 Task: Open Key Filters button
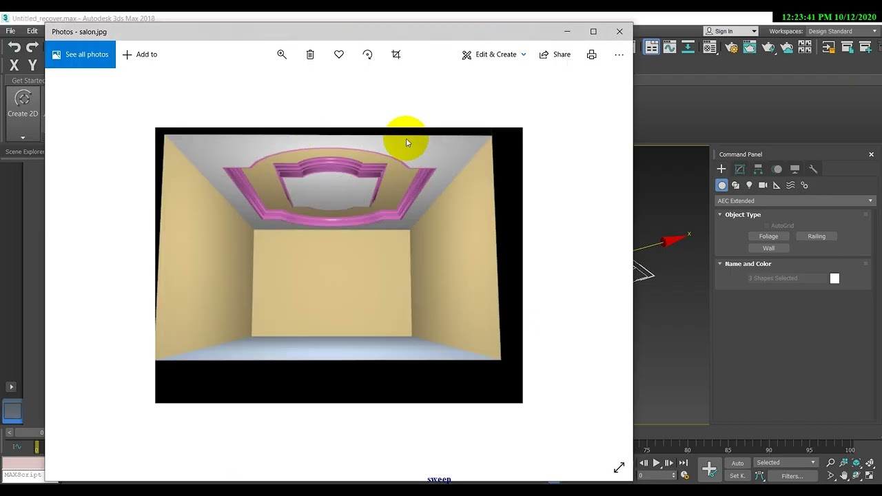792,475
